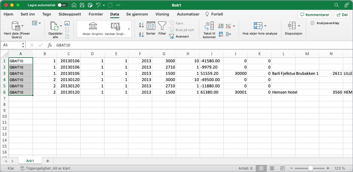353x172 pixels.
Task: Toggle the Filter funnel
Action: 162,28
